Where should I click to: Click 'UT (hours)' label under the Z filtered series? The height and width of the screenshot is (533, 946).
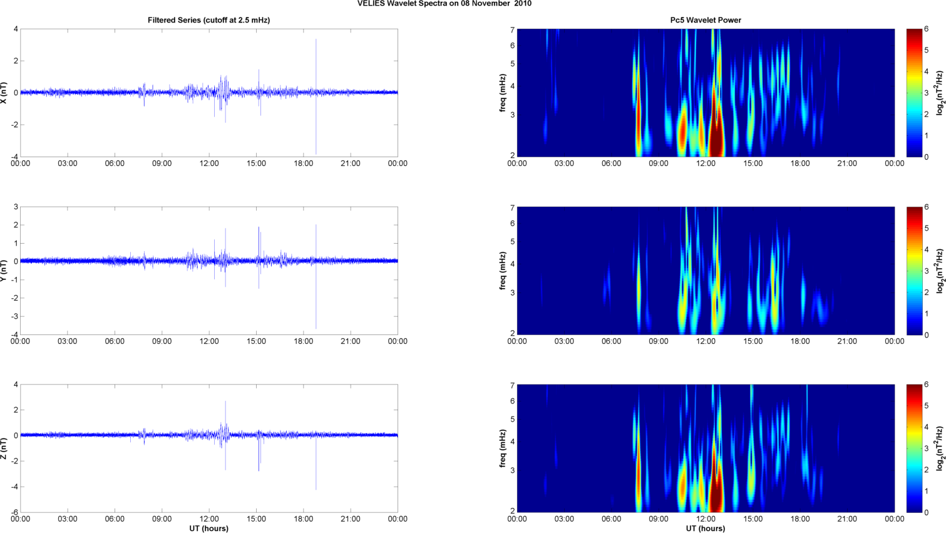click(x=208, y=529)
